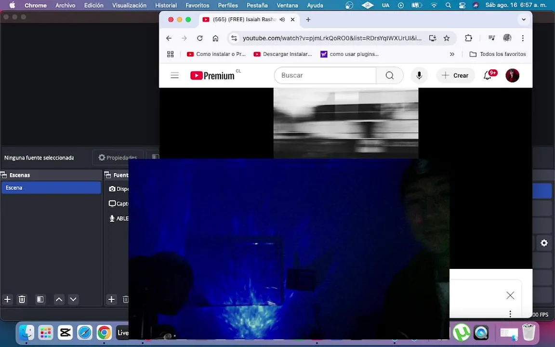Click the Chrome address bar URL

pos(332,38)
